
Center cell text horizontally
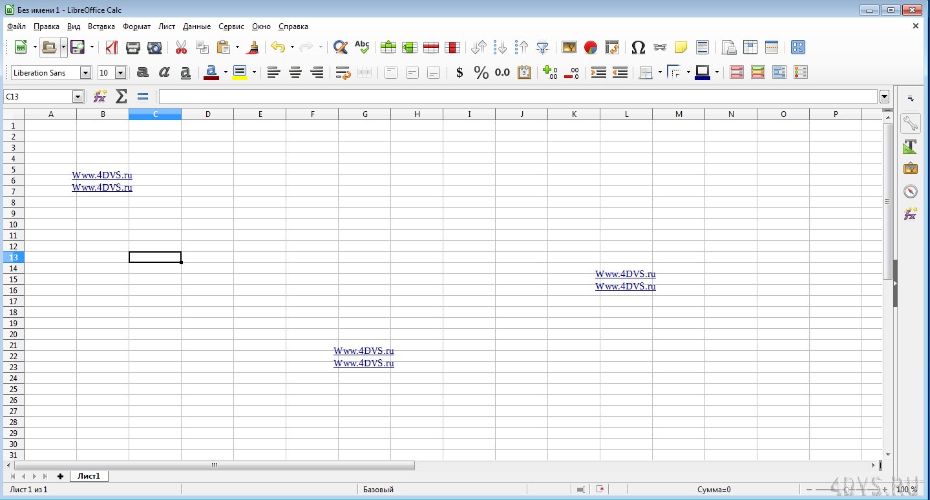(295, 73)
